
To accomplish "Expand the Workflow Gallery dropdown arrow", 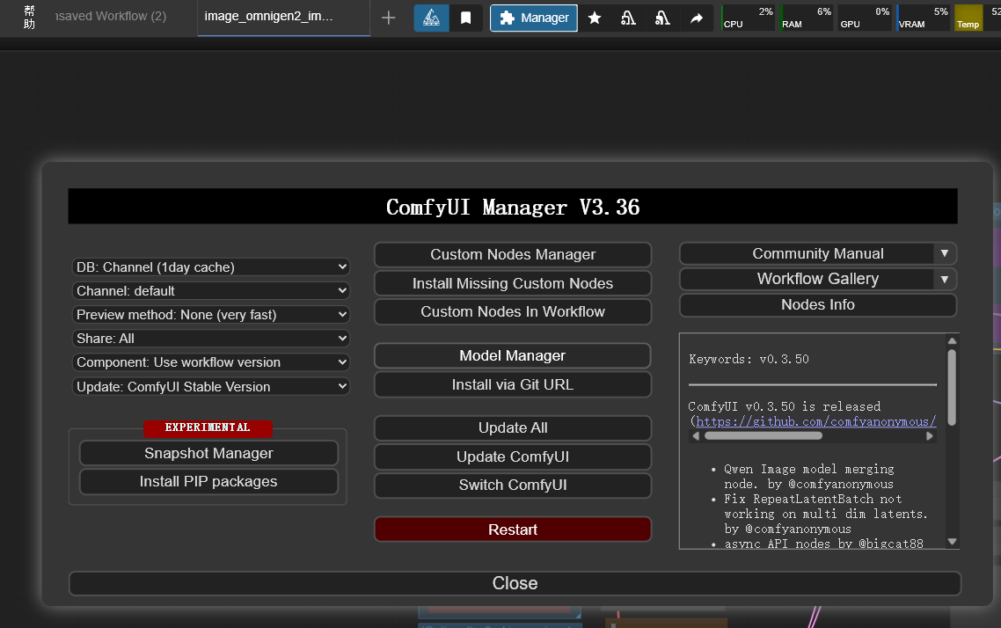I will pos(944,279).
